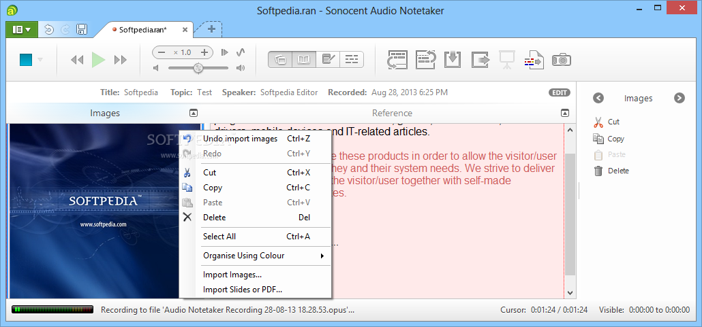Go to previous panel with left arrow
The width and height of the screenshot is (702, 327).
(x=598, y=99)
